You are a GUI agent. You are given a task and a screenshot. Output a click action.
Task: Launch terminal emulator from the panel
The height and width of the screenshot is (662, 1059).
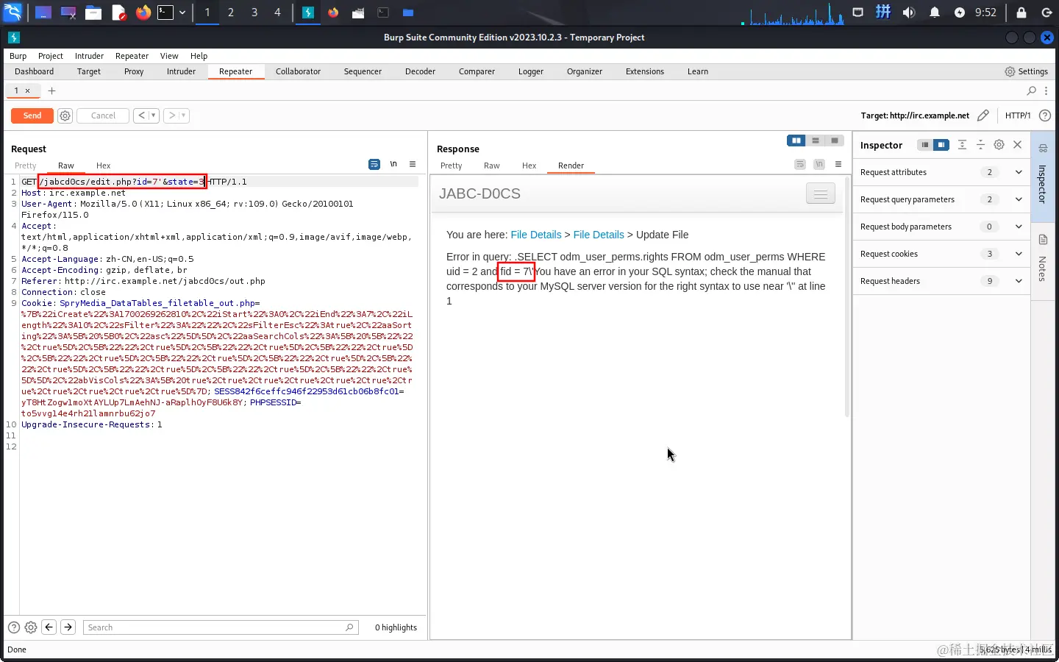pyautogui.click(x=165, y=13)
